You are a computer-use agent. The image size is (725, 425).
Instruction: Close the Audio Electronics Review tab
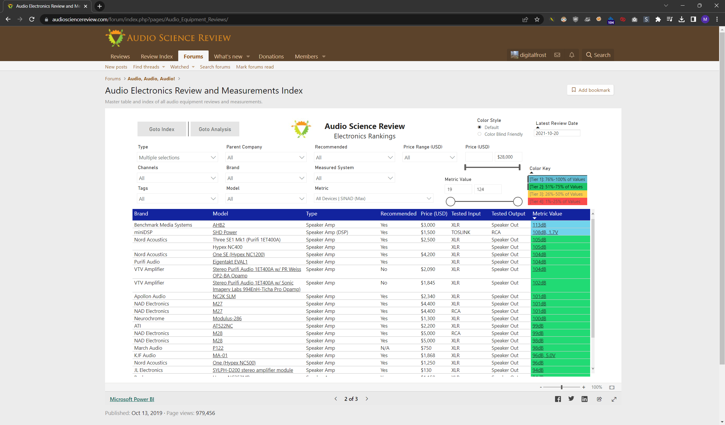click(86, 6)
